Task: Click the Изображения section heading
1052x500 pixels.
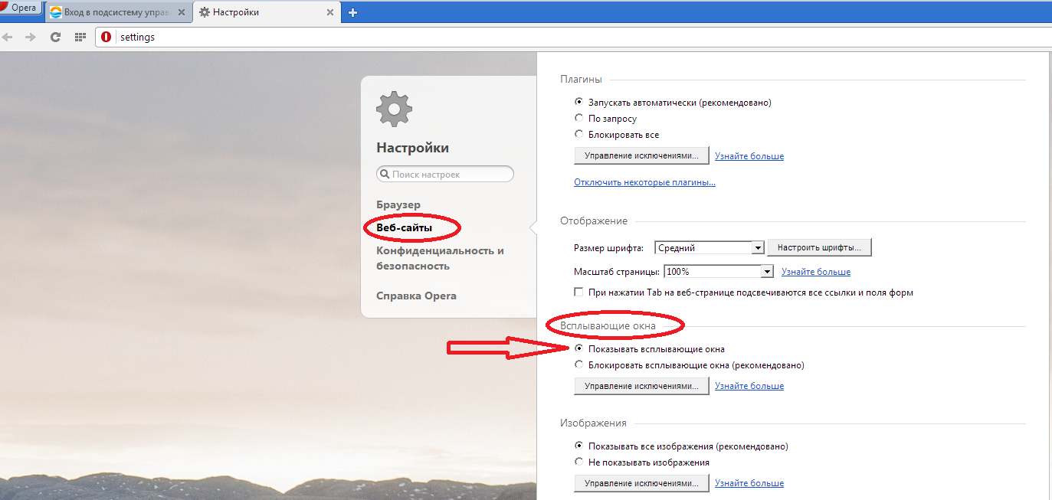Action: [593, 423]
